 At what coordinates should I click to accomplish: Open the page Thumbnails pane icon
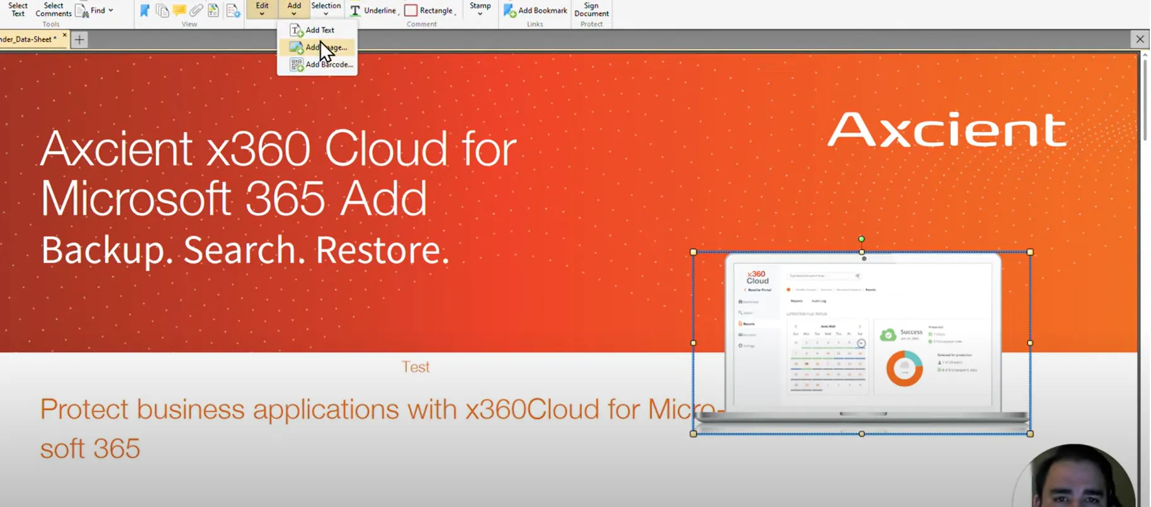[162, 11]
